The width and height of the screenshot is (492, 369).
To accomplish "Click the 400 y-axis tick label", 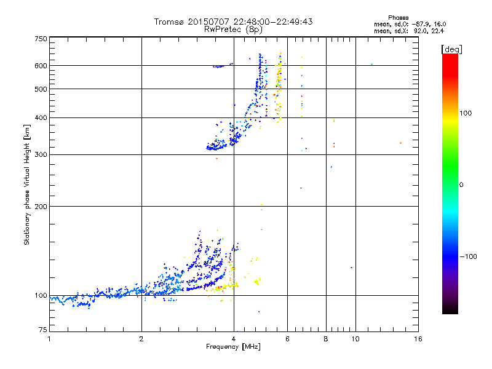I will 41,118.
